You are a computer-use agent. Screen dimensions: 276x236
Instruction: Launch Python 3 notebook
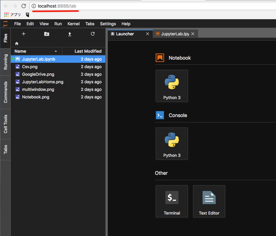pos(172,86)
